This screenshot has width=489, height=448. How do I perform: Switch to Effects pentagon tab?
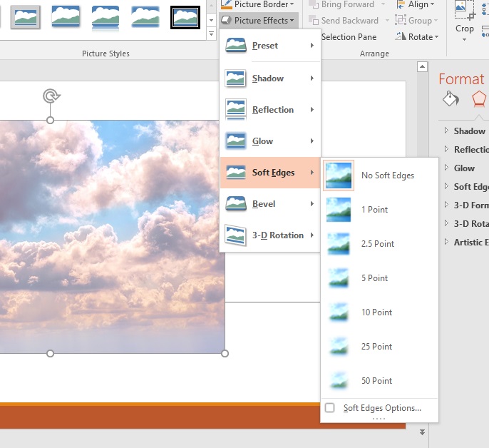tap(479, 99)
